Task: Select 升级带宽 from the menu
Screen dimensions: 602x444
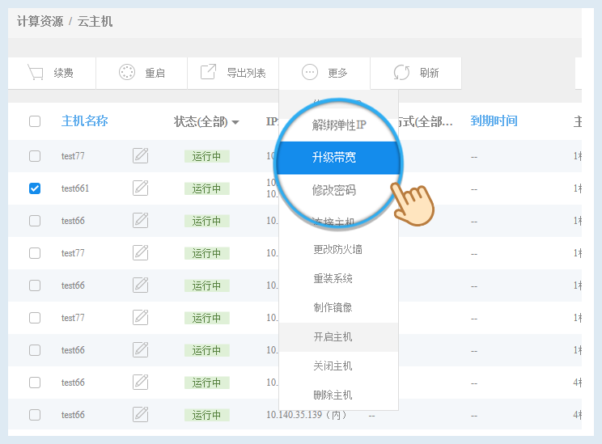Action: tap(334, 158)
